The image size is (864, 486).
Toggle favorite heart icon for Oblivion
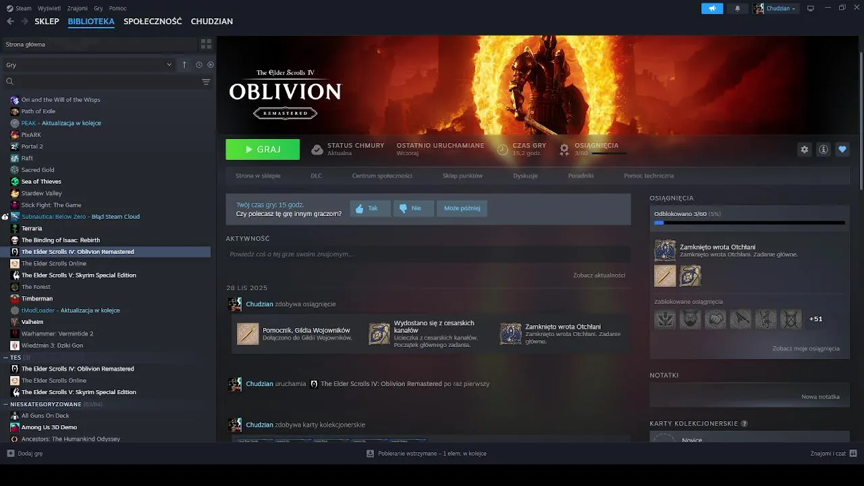[842, 150]
